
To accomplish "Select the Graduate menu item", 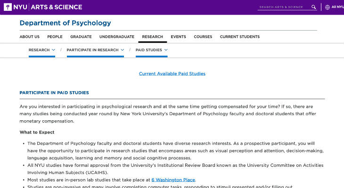I will (x=81, y=37).
